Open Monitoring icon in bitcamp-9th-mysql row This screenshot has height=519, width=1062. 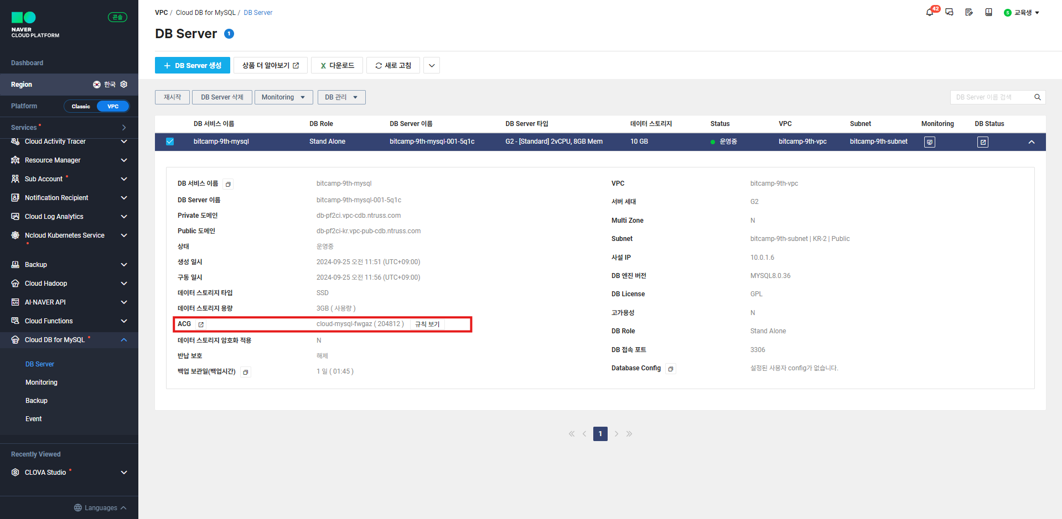coord(930,142)
